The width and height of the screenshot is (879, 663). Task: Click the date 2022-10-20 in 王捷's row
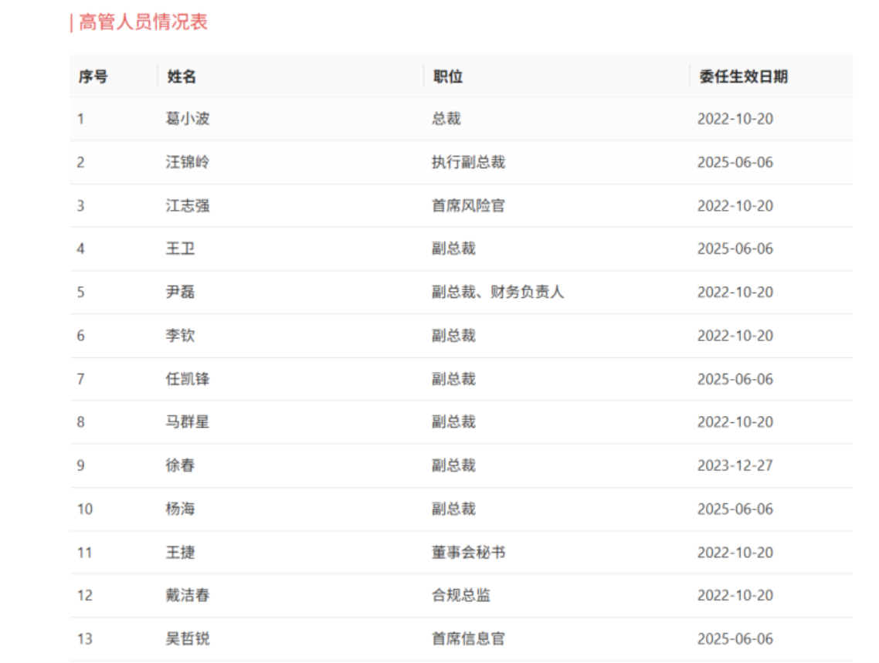pos(735,553)
